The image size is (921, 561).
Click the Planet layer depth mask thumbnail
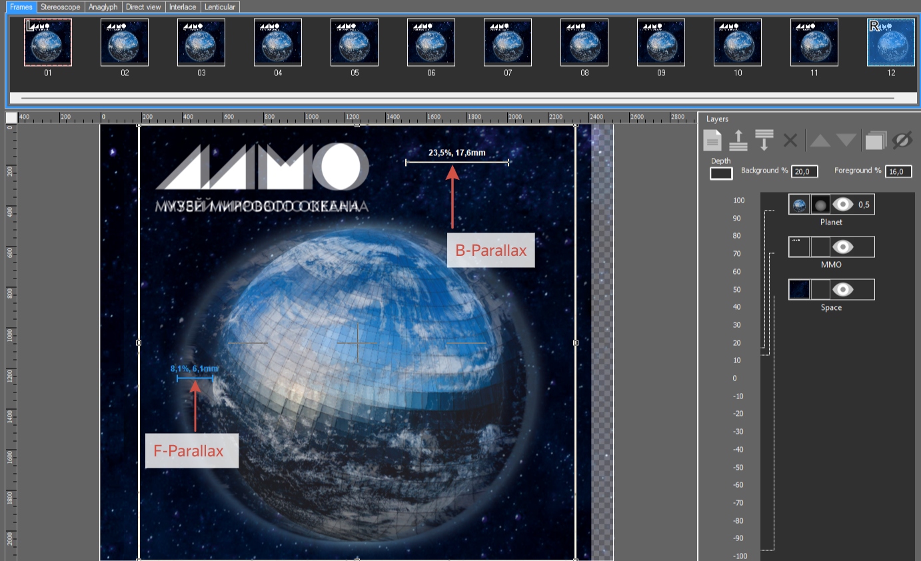820,205
